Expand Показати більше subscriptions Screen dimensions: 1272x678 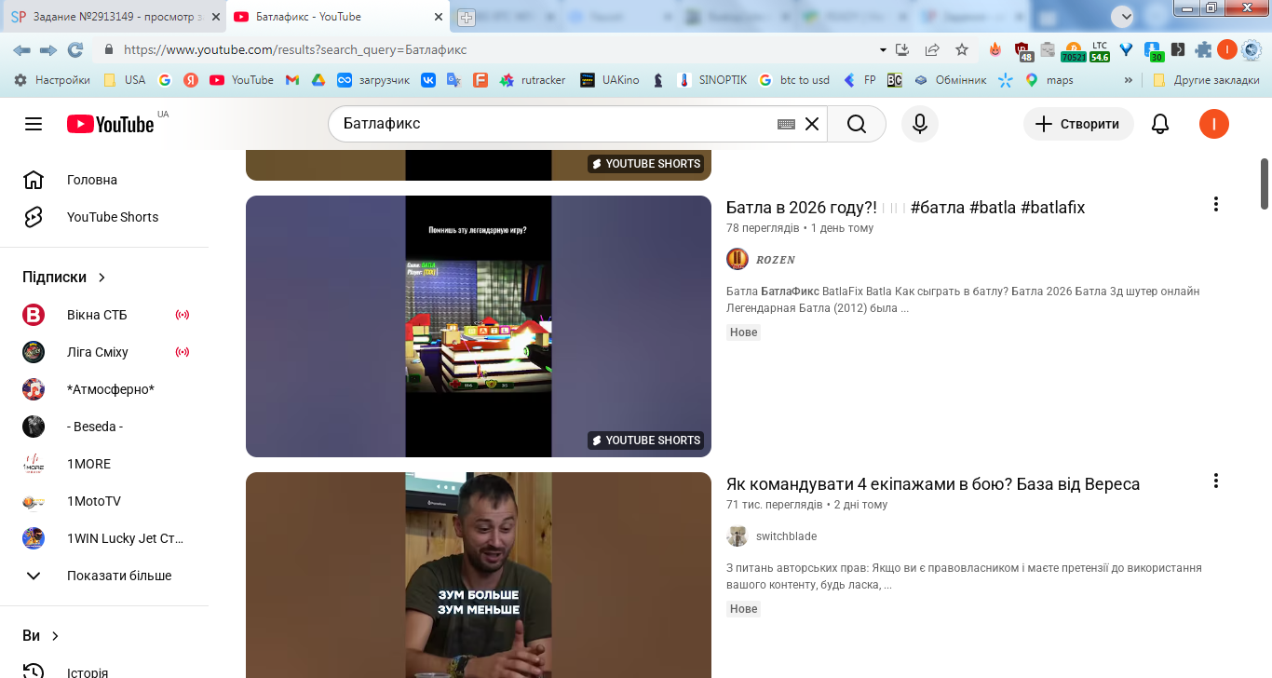tap(104, 576)
